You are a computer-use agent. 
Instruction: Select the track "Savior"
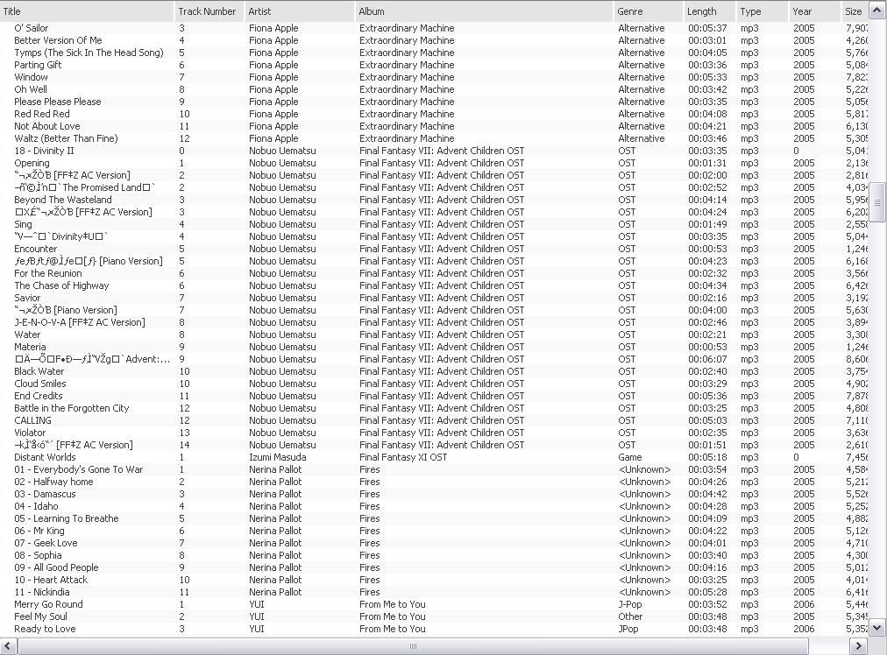(27, 298)
